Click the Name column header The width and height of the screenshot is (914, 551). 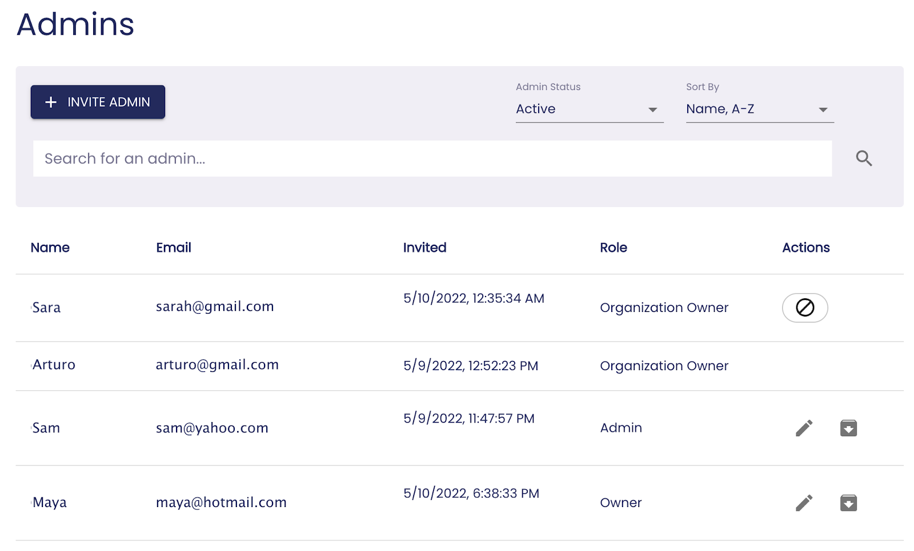click(50, 248)
